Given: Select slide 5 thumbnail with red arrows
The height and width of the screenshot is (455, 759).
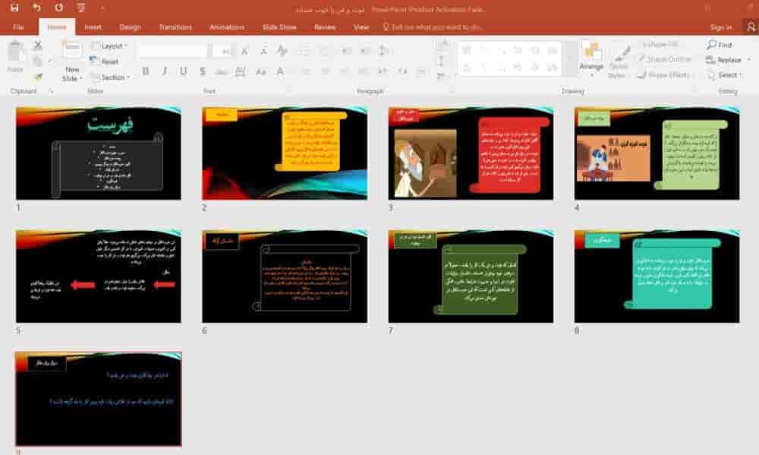Looking at the screenshot, I should click(x=98, y=276).
